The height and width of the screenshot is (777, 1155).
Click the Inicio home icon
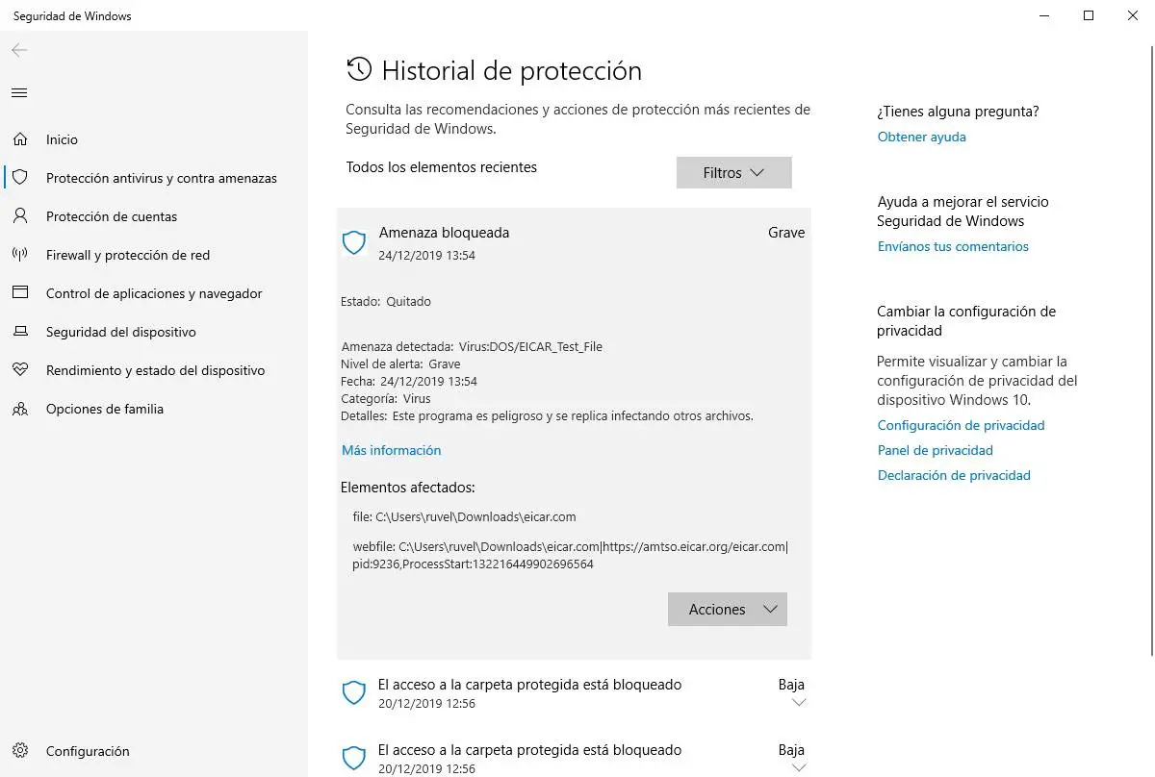pos(20,139)
